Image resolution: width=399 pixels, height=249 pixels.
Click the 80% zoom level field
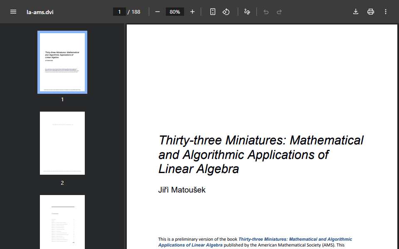175,12
